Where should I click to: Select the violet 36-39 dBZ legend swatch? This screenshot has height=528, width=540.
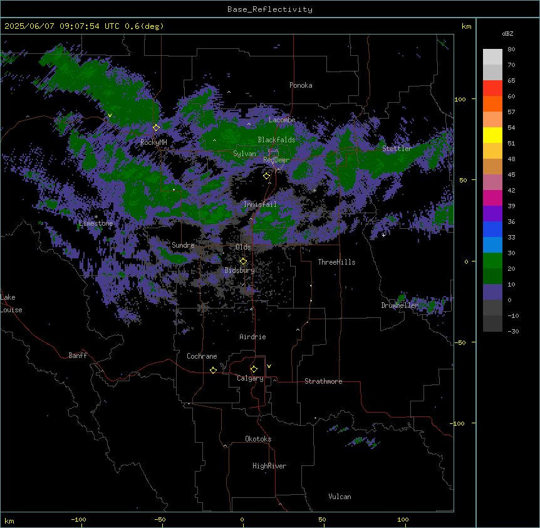492,214
